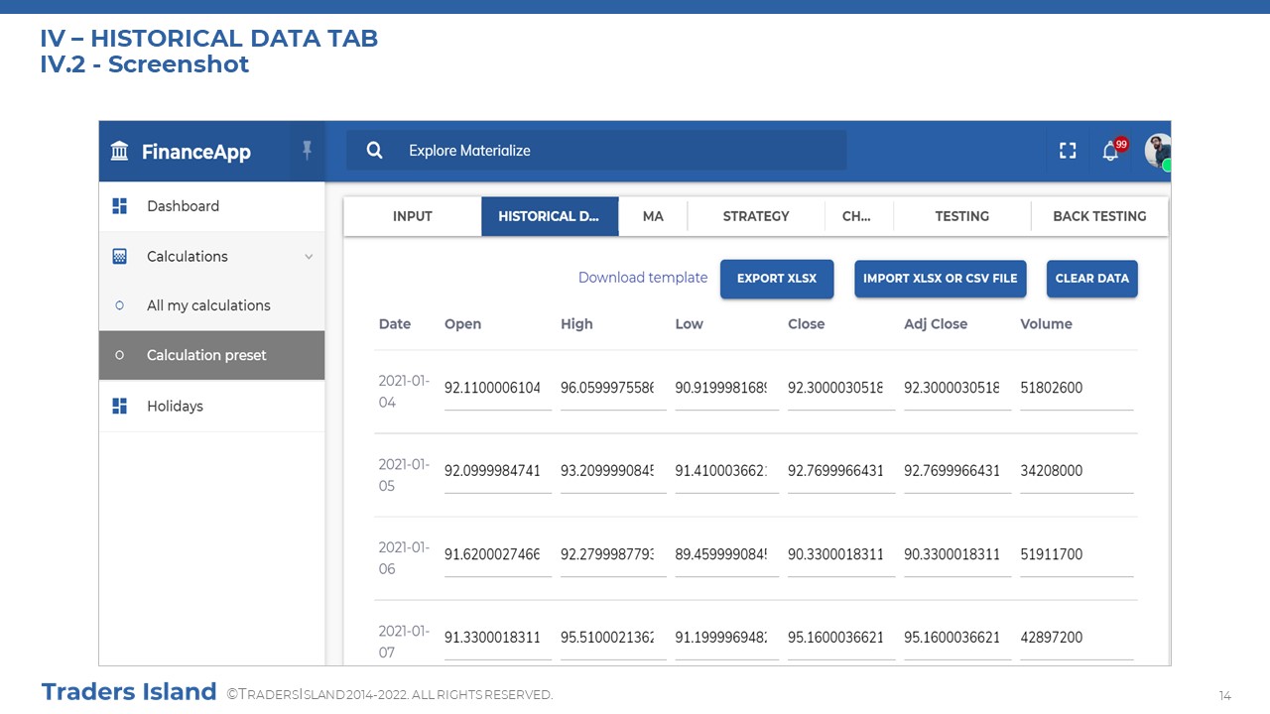The height and width of the screenshot is (714, 1270).
Task: Edit the Volume field 34208000
Action: tap(1077, 472)
